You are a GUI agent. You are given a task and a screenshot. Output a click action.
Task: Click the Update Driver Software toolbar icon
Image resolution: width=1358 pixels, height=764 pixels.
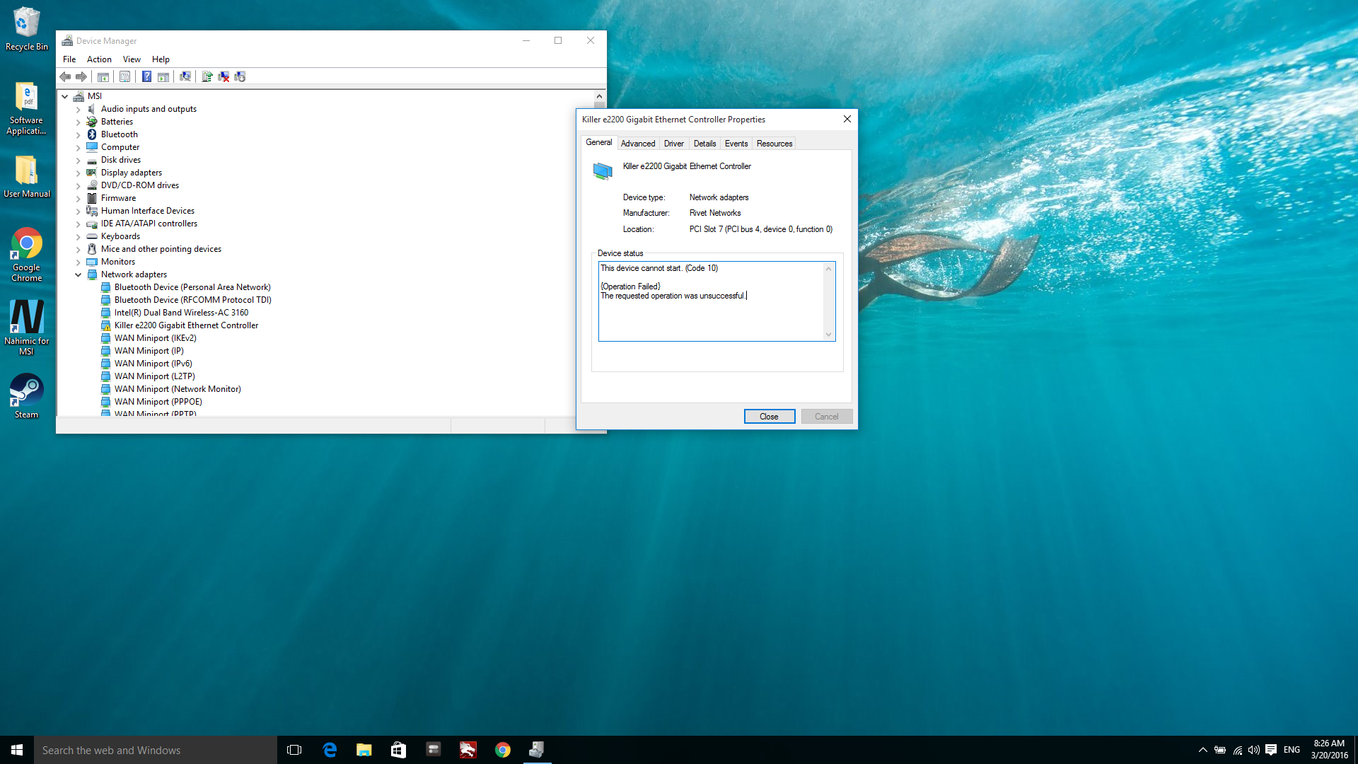click(x=207, y=76)
